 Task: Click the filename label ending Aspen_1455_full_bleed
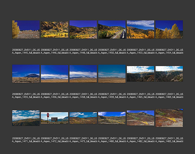point(26,95)
